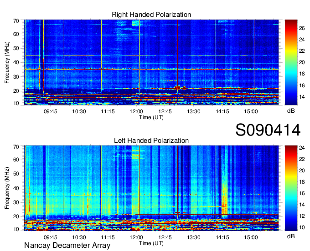Click the 10:30 time tick of Left Handed plot
310x251 pixels.
click(x=79, y=237)
